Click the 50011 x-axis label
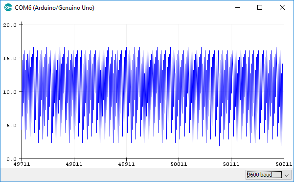Image resolution: width=294 pixels, height=182 pixels. pos(179,164)
